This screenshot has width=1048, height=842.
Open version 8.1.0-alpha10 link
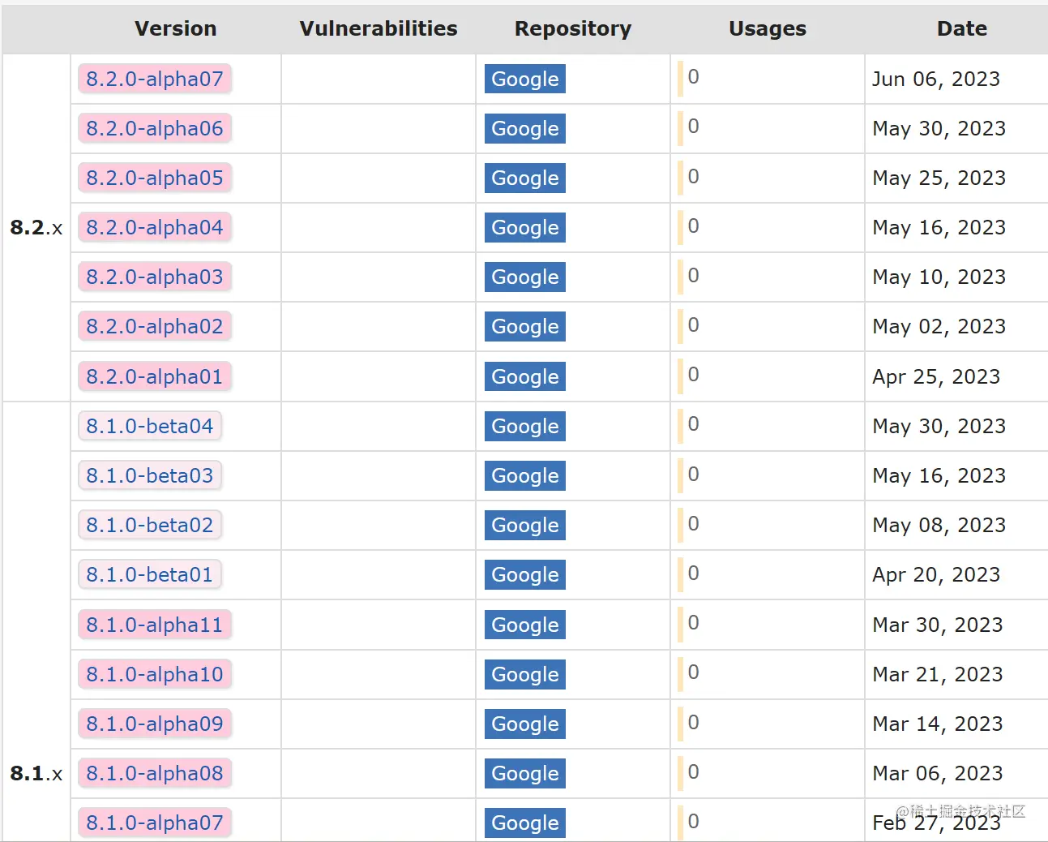[155, 674]
